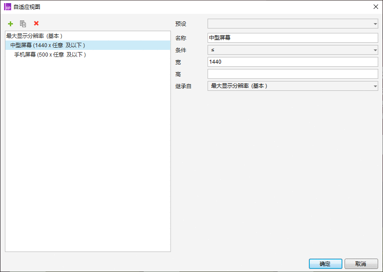383x272 pixels.
Task: Delete the selected view with red X
Action: (36, 24)
